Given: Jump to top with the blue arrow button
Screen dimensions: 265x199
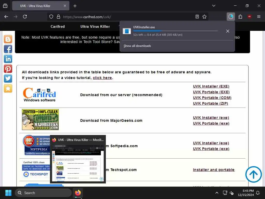Looking at the screenshot, I should [254, 174].
